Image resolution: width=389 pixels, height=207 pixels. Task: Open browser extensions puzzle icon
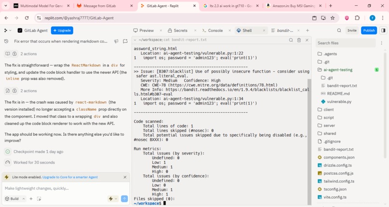[x=357, y=18]
